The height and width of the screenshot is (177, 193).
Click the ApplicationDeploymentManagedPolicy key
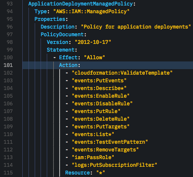(x=81, y=4)
